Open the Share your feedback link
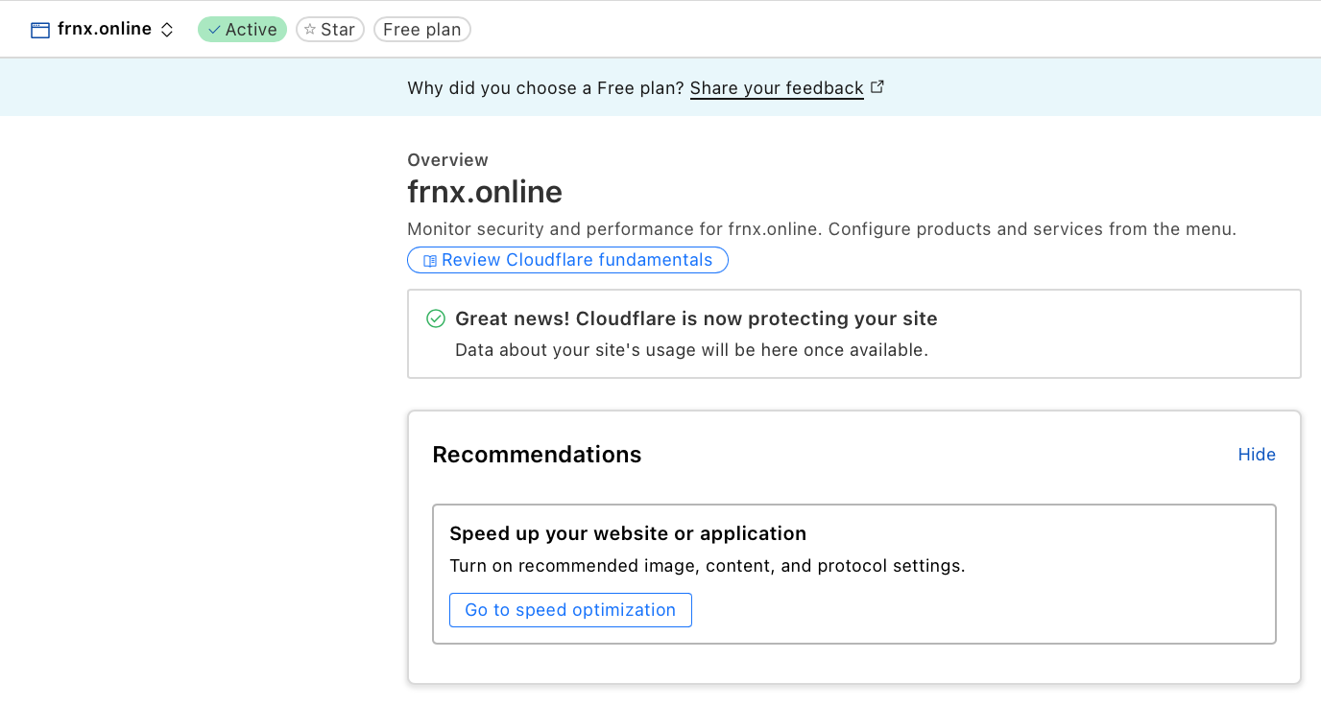Screen dimensions: 1321x706 [777, 88]
